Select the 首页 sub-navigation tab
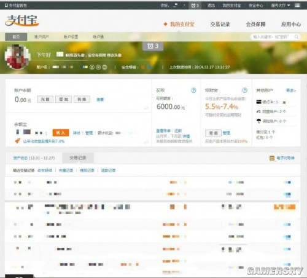The height and width of the screenshot is (278, 307). [16, 37]
